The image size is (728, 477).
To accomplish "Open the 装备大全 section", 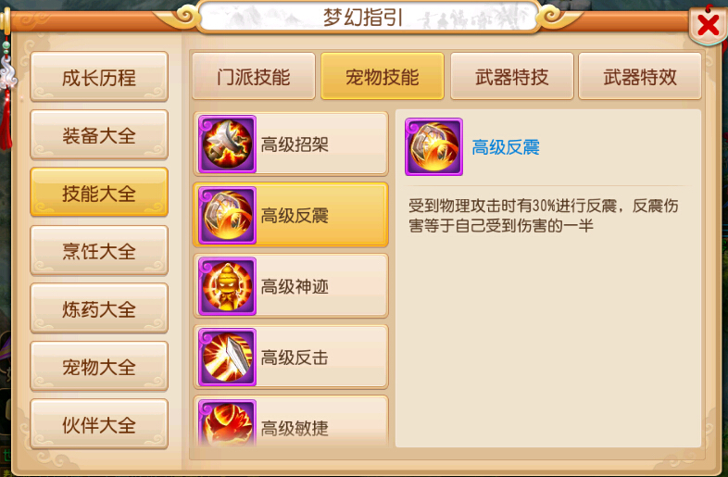I will click(99, 134).
